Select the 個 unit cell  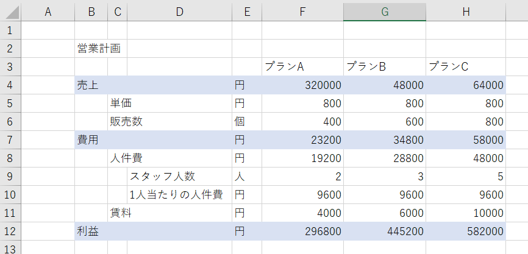(x=247, y=121)
